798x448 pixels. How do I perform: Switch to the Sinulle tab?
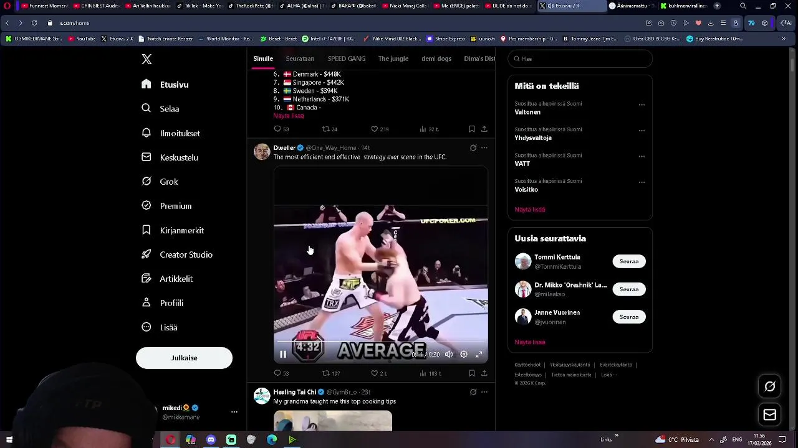click(x=263, y=58)
